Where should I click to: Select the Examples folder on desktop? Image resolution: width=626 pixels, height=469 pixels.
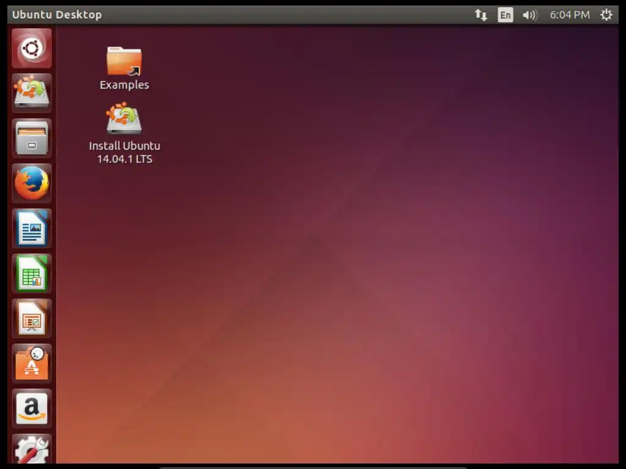(x=124, y=61)
